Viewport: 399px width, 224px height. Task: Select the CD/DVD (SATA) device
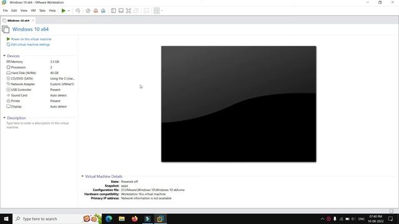pos(40,78)
